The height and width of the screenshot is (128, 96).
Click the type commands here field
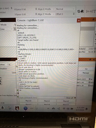[x=42, y=98]
